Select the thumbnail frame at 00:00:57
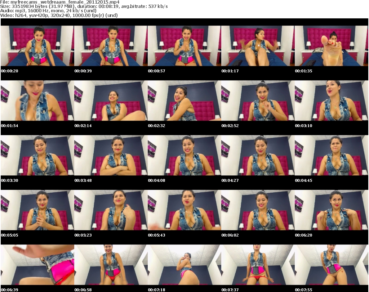This screenshot has height=292, width=369. [184, 46]
